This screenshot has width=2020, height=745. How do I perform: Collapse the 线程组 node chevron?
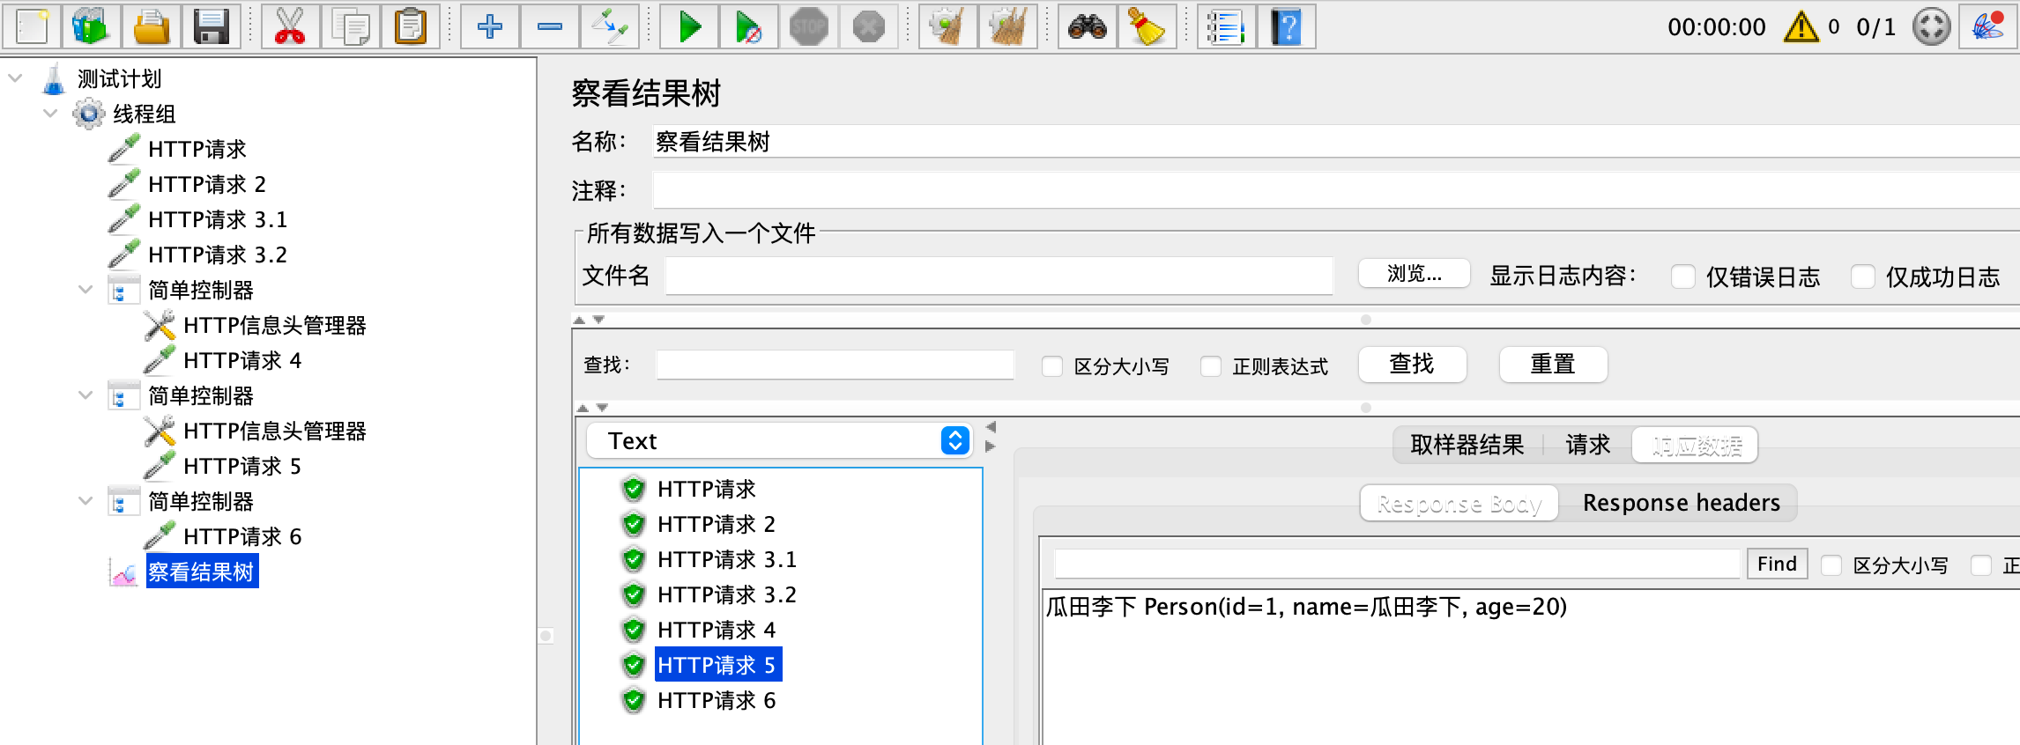pos(50,114)
